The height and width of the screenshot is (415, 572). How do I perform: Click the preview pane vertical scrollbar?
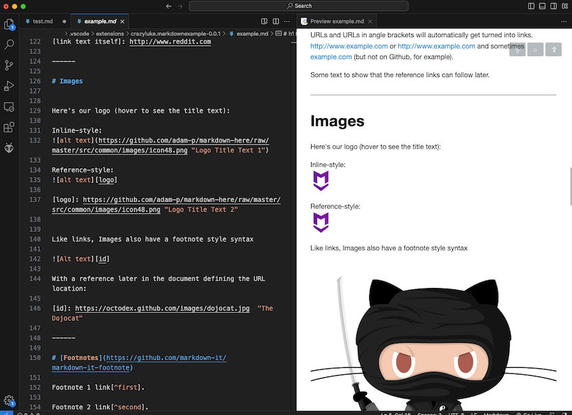point(570,186)
